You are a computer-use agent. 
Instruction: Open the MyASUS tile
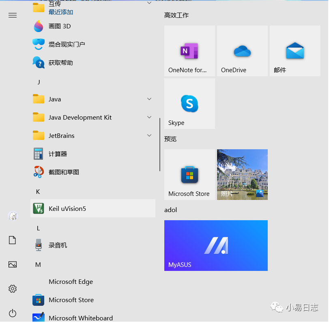pyautogui.click(x=216, y=245)
